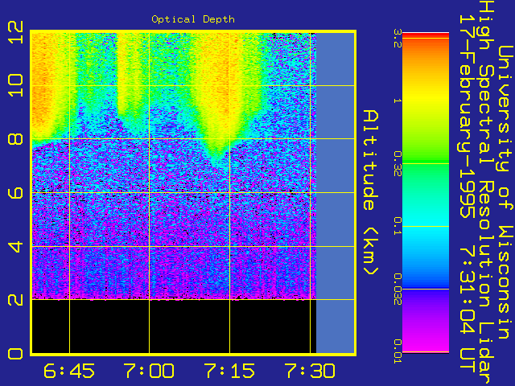Click the 6:45 time axis label

click(x=69, y=371)
